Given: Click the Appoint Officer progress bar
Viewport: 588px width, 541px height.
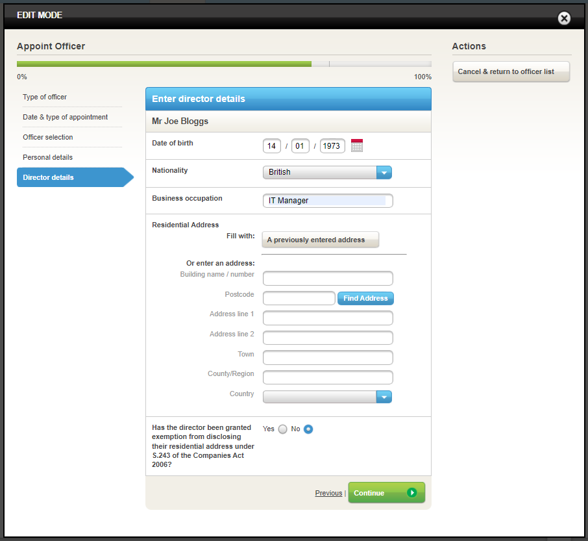Looking at the screenshot, I should pos(224,64).
